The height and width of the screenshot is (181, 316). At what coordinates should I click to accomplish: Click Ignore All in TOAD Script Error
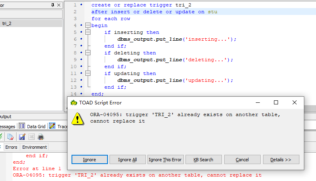point(127,160)
